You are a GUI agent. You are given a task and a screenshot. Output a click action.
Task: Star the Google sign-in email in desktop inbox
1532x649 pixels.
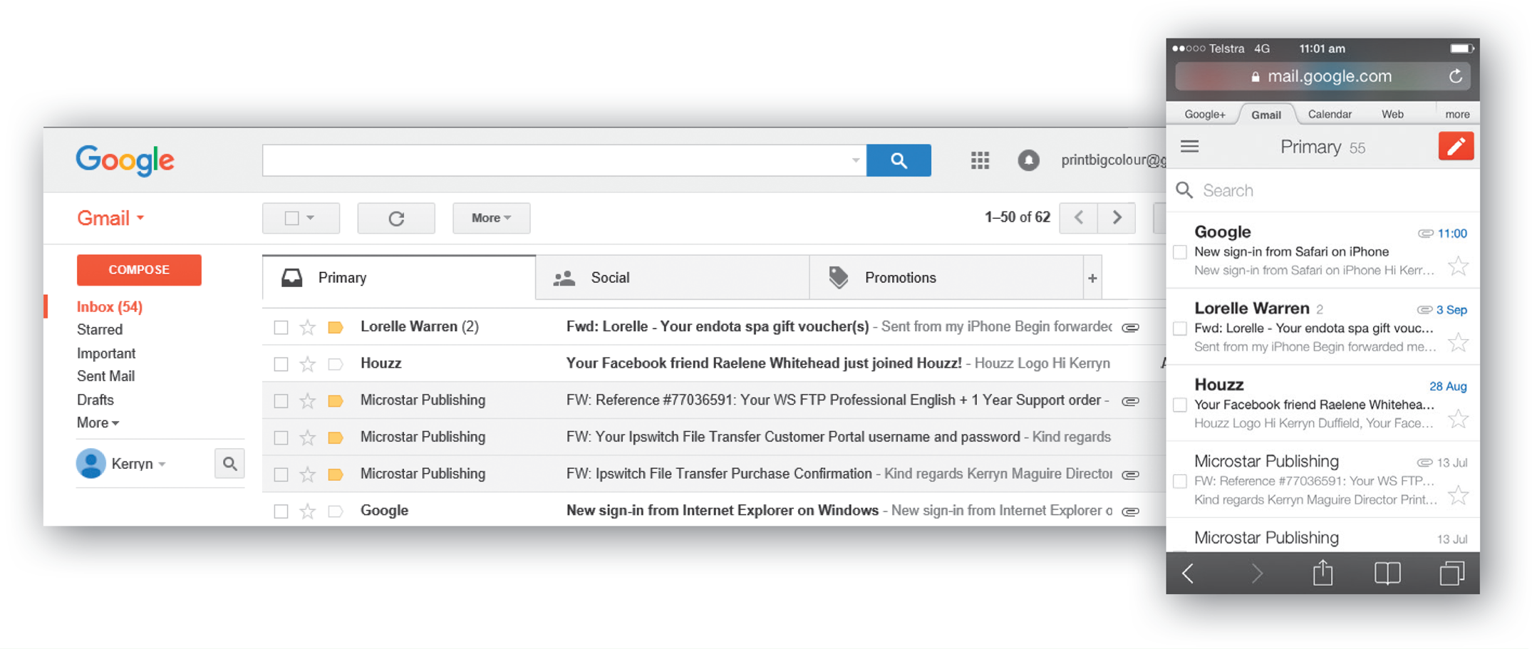click(307, 511)
